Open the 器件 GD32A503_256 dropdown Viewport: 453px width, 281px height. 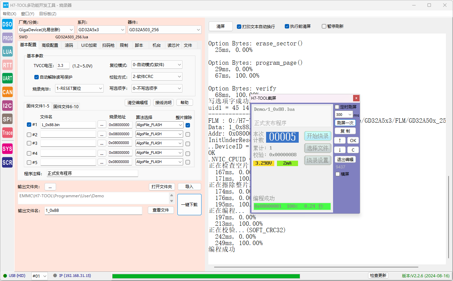[164, 30]
